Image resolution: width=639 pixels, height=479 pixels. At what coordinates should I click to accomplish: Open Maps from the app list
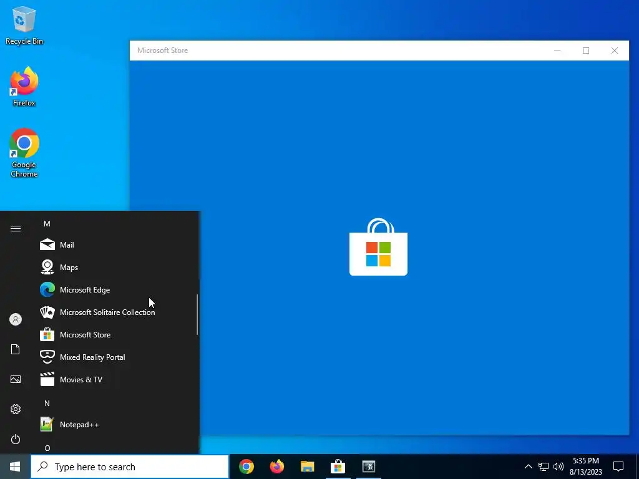point(116,267)
